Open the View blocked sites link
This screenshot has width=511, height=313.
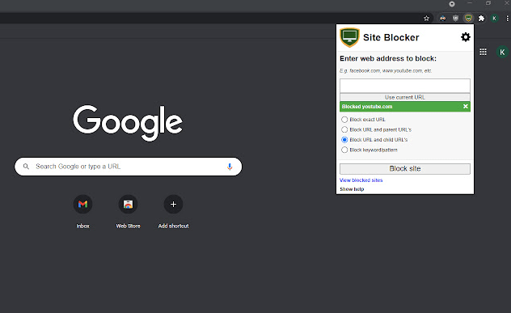tap(361, 180)
